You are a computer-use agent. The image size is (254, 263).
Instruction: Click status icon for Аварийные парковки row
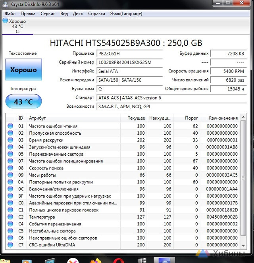click(x=10, y=203)
